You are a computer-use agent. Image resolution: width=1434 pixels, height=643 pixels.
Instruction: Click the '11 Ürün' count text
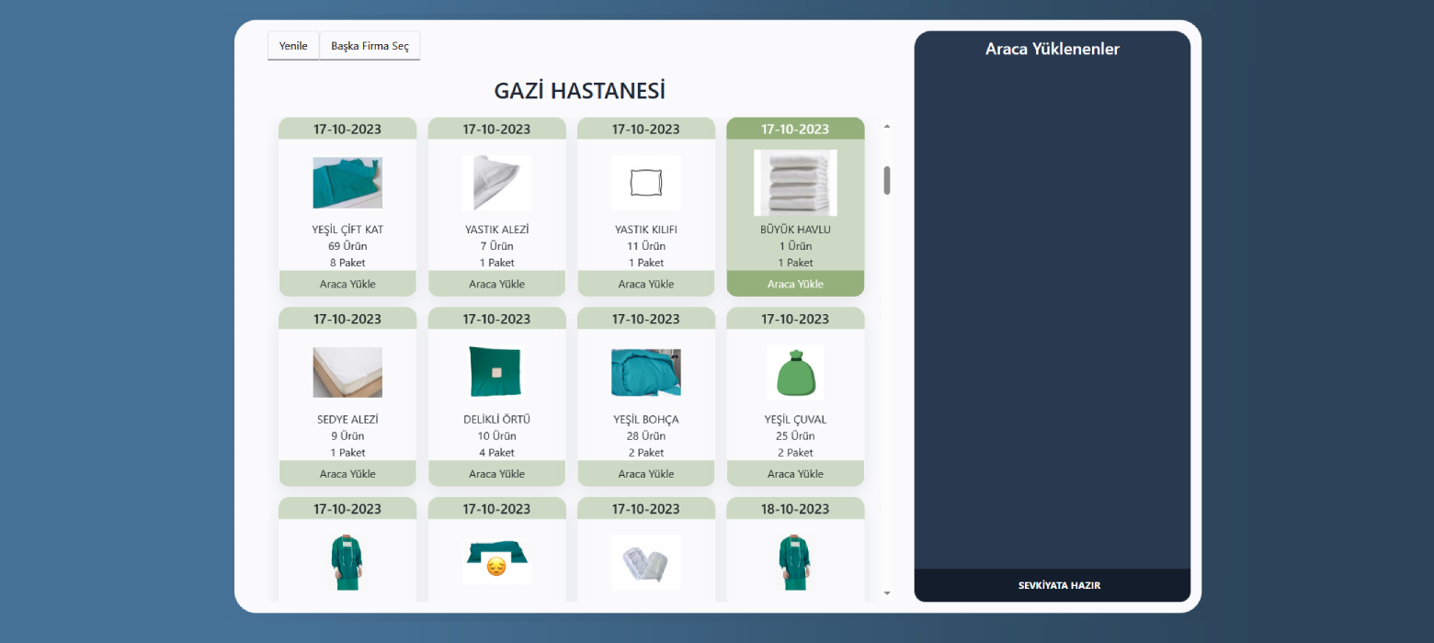[646, 246]
